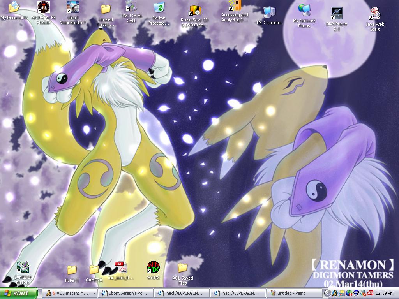Click the Start button
Image resolution: width=399 pixels, height=299 pixels.
click(19, 294)
